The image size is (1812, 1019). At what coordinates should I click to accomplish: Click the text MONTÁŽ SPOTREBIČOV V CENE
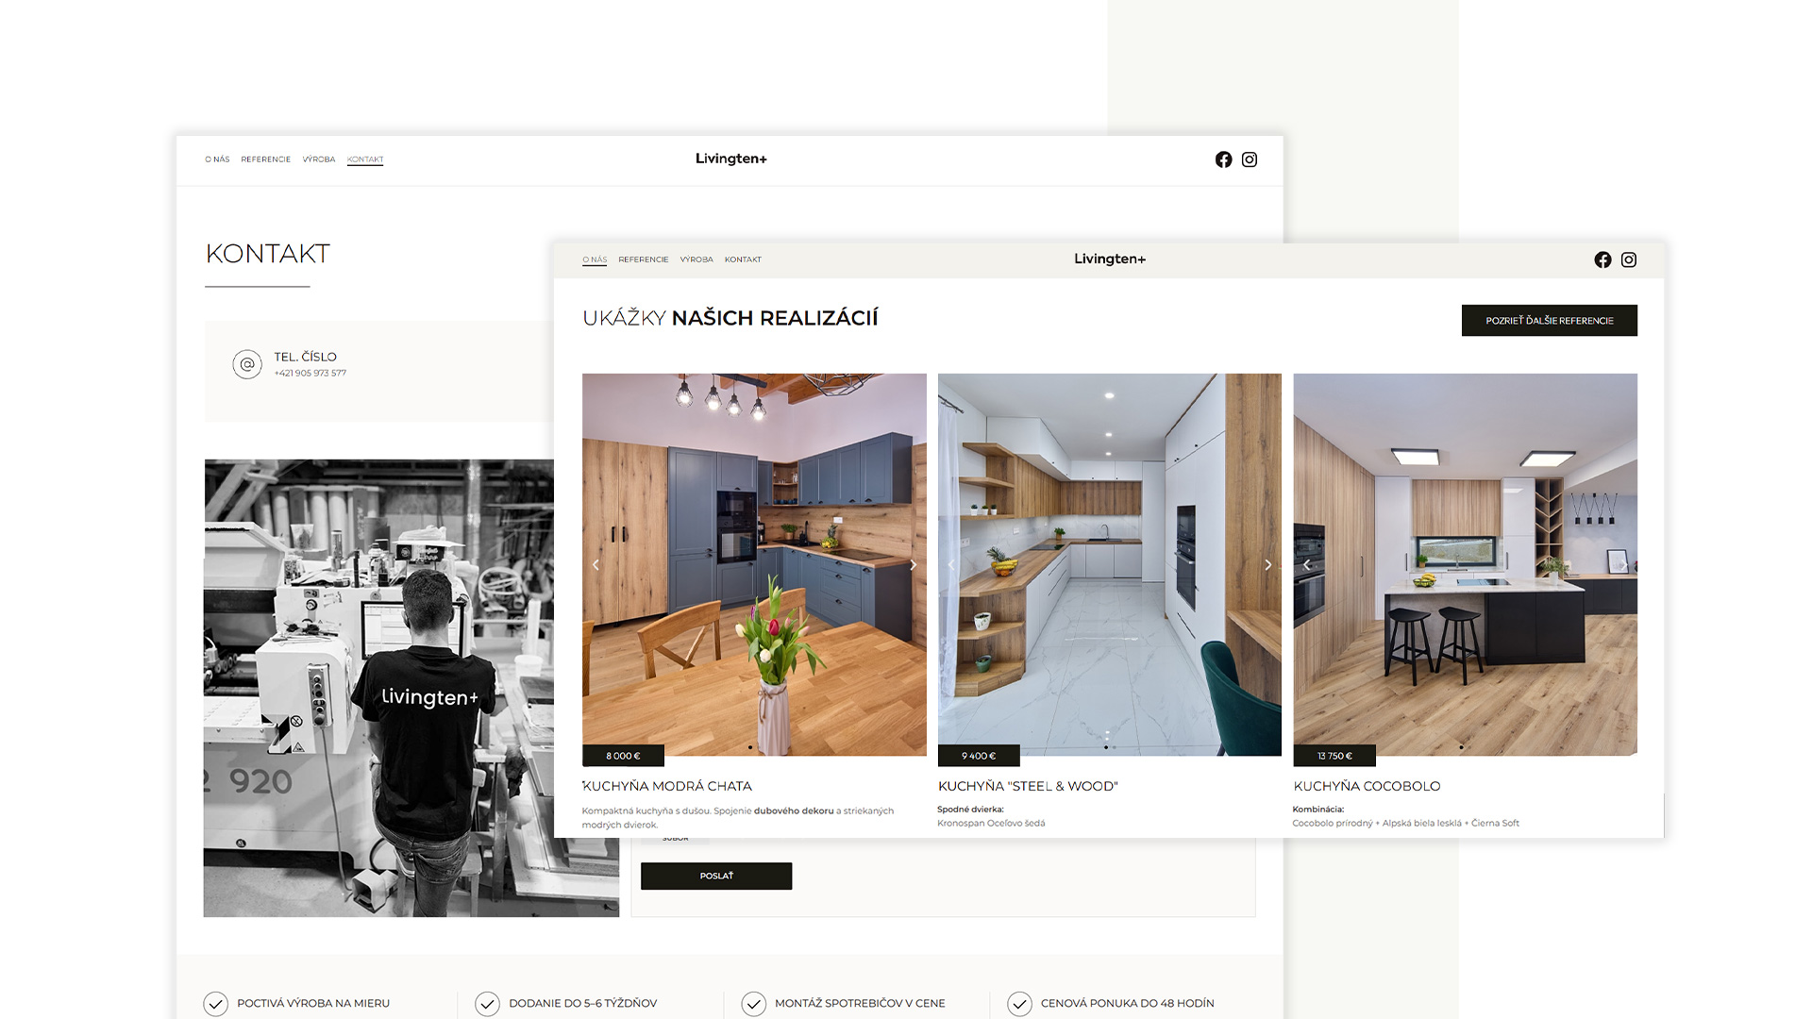tap(860, 1003)
